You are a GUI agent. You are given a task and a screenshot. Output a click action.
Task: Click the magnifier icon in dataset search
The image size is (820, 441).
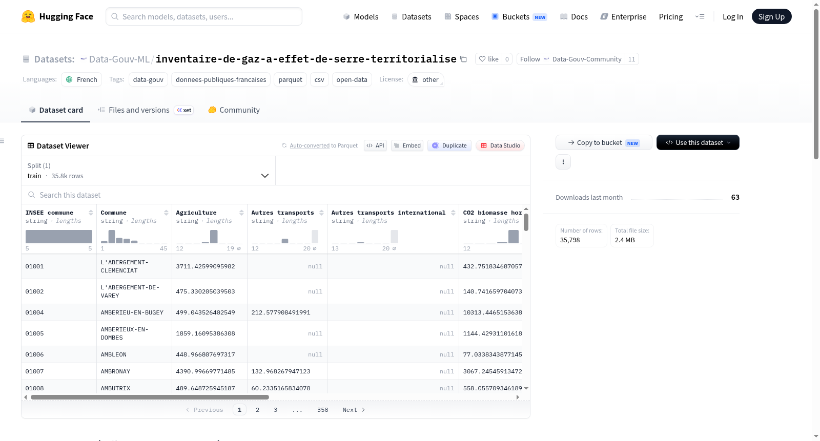click(x=32, y=195)
